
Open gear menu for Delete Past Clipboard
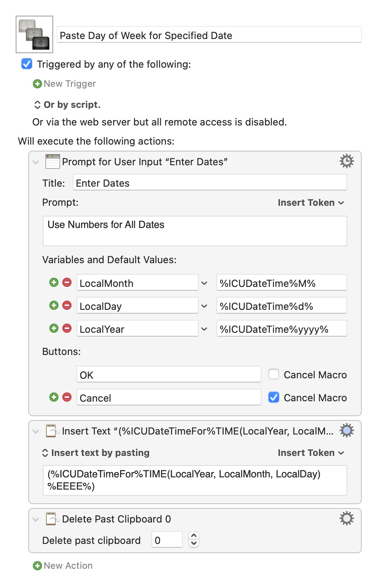[346, 519]
